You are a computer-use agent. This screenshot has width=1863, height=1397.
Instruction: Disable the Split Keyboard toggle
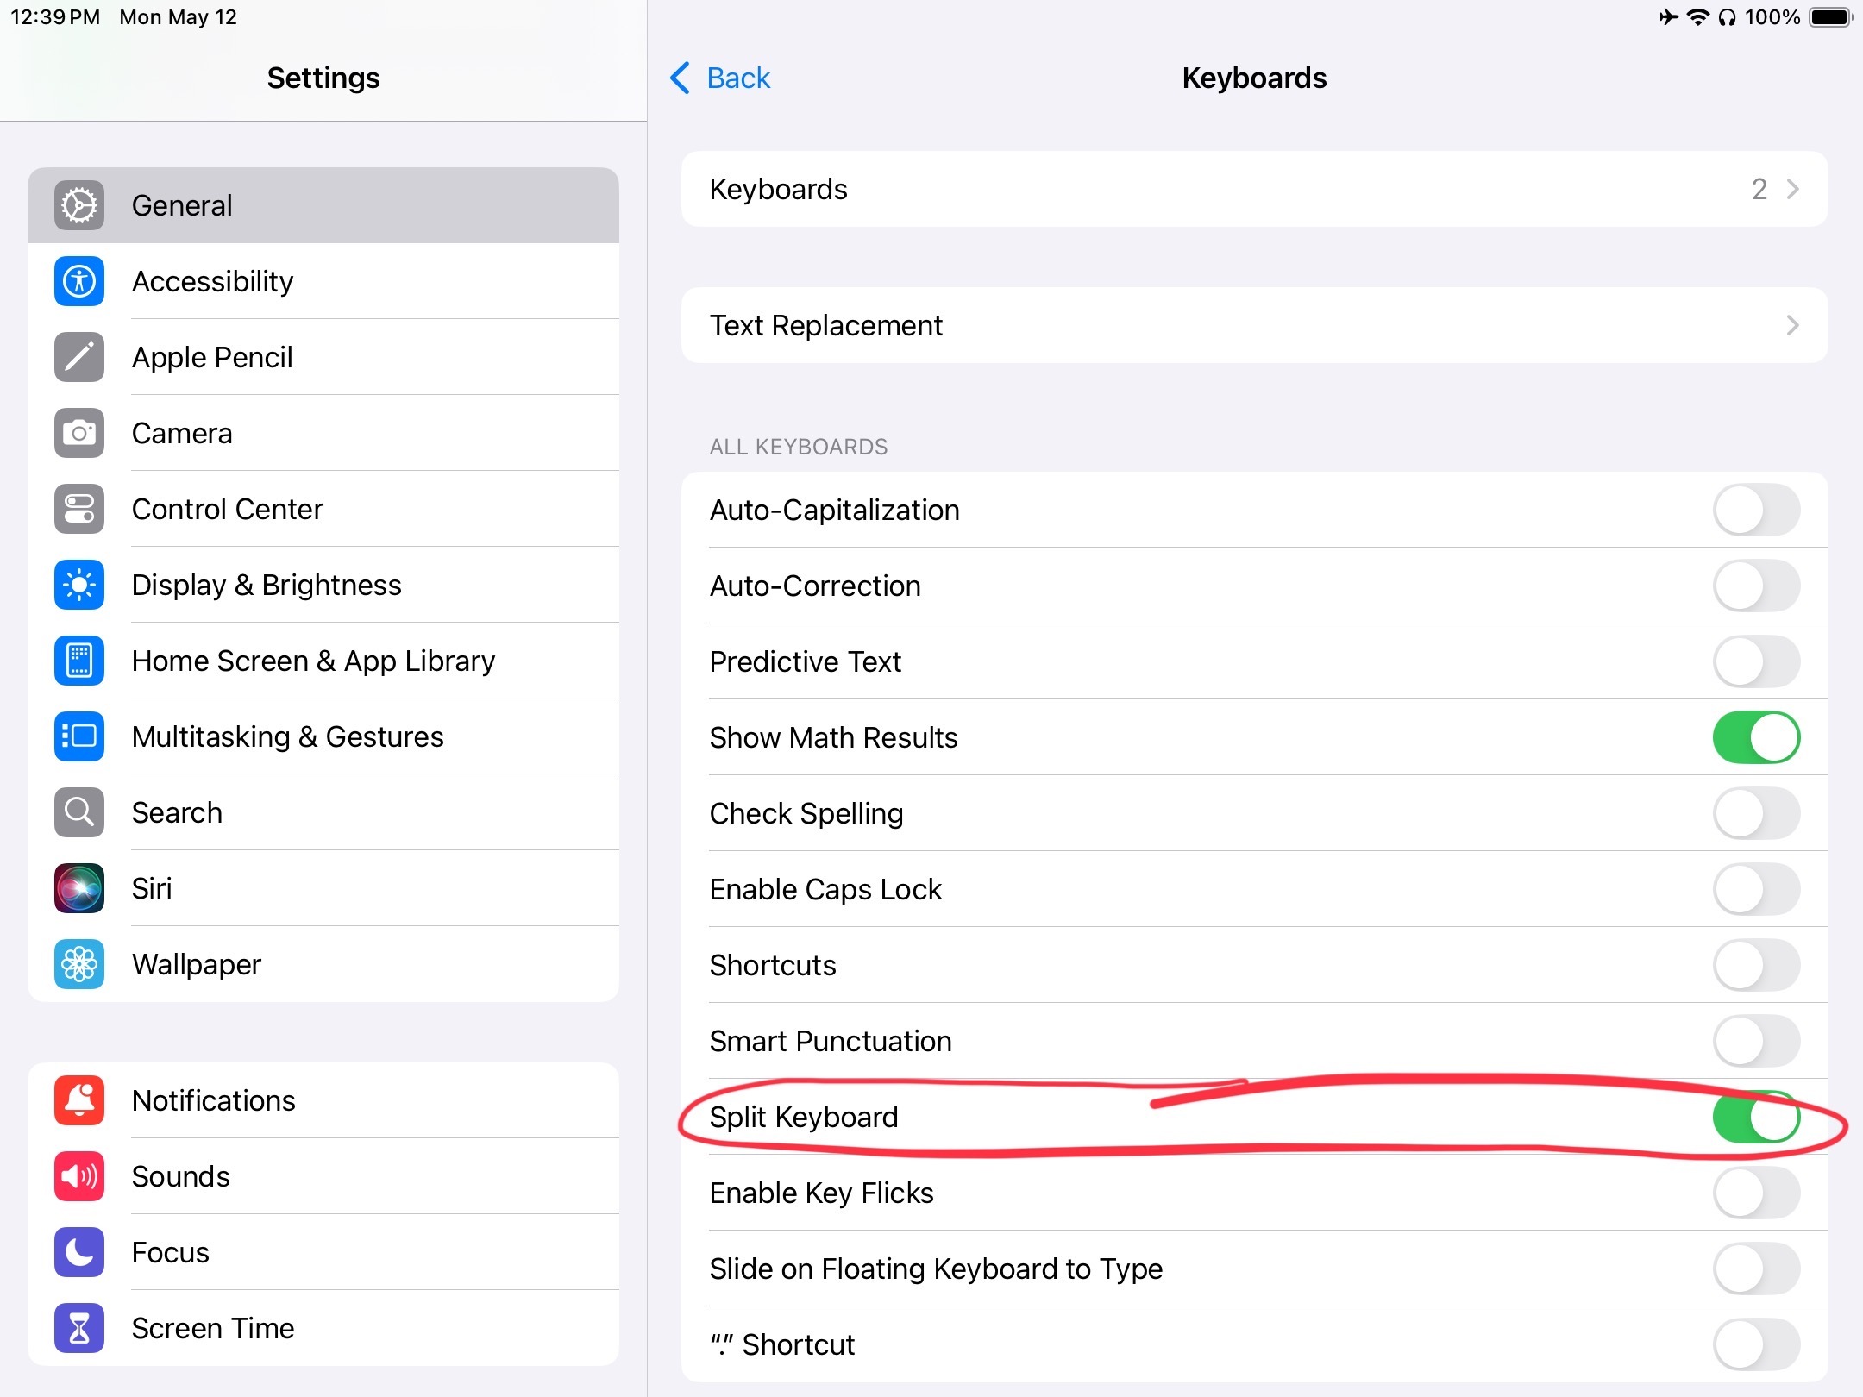click(x=1756, y=1117)
